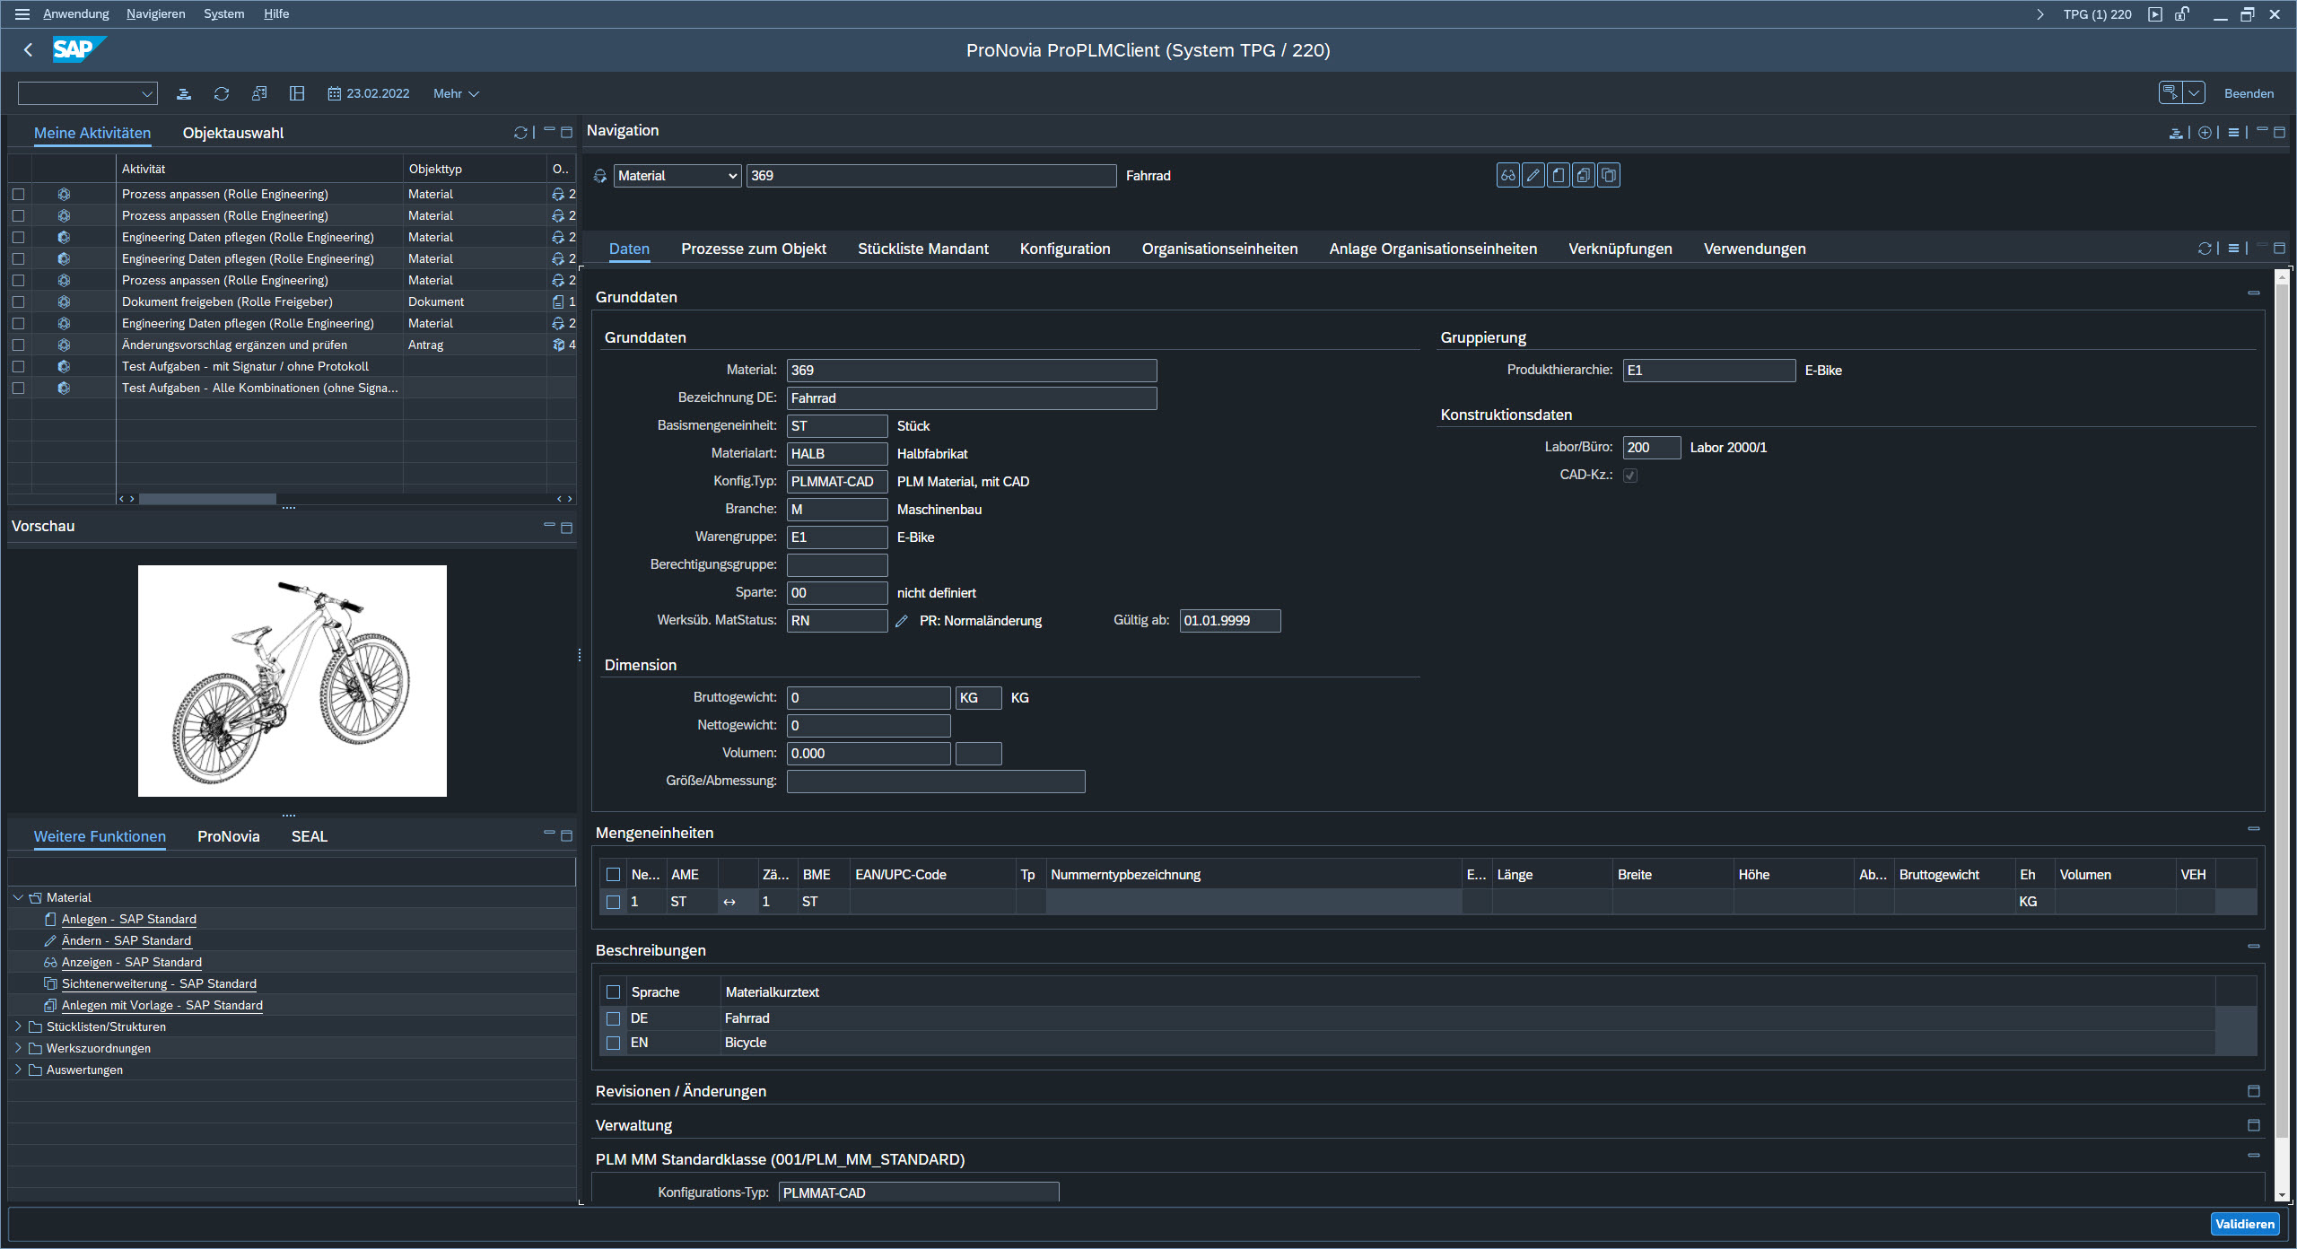Viewport: 2297px width, 1249px height.
Task: Open the Mehr dropdown menu
Action: [x=456, y=93]
